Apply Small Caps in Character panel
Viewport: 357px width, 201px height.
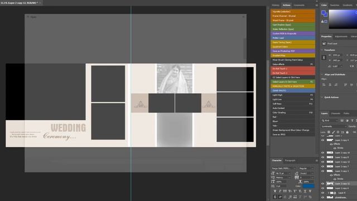(x=290, y=191)
